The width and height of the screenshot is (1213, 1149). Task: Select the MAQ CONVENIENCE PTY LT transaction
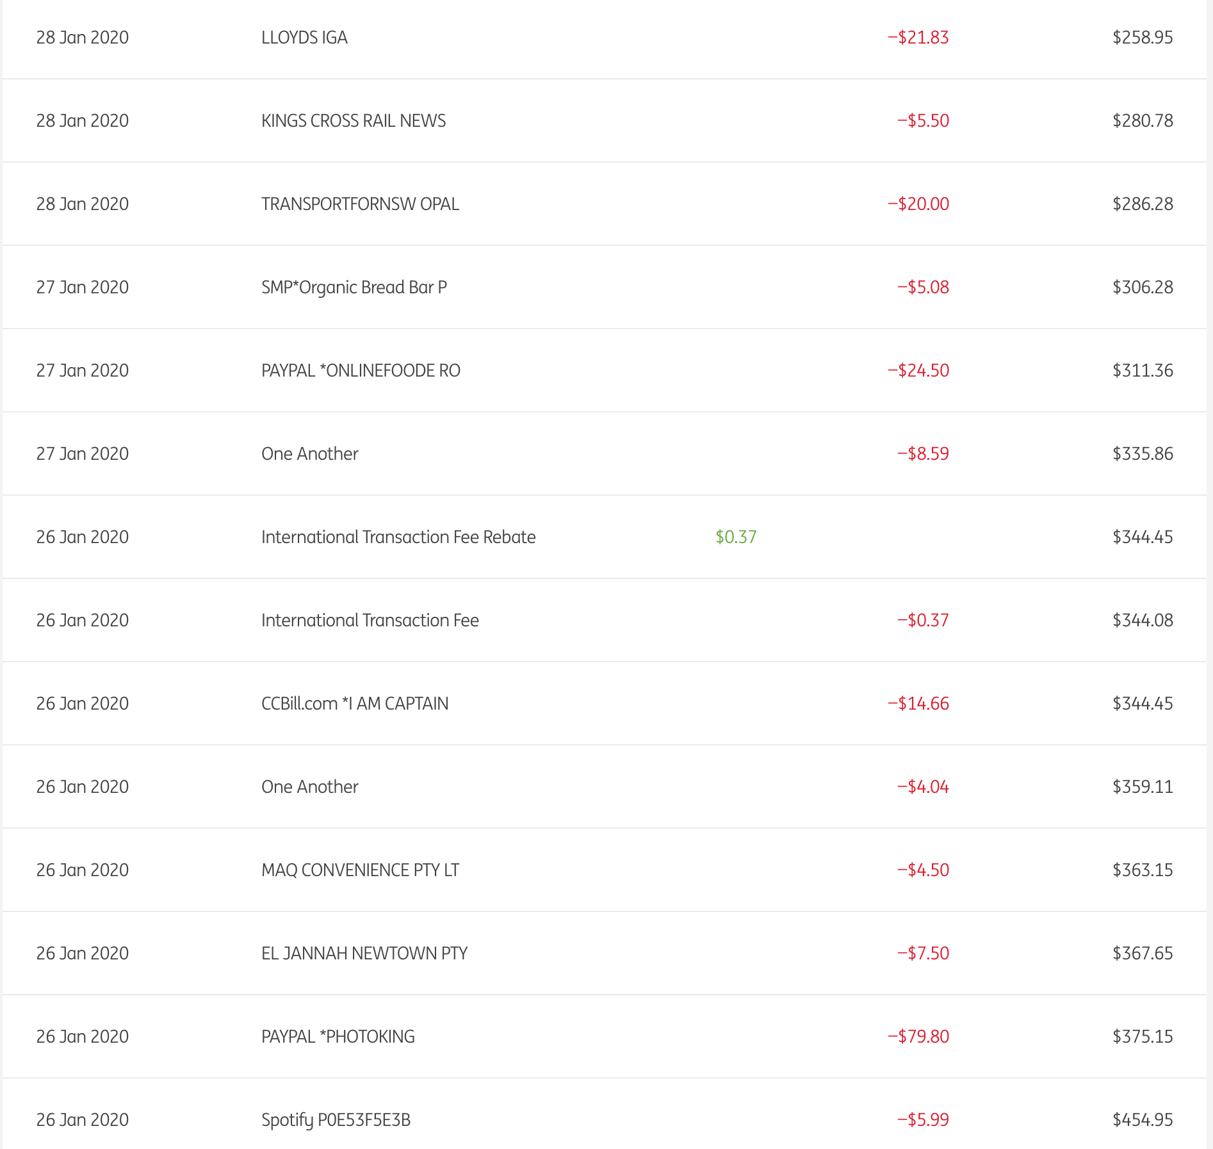point(360,870)
